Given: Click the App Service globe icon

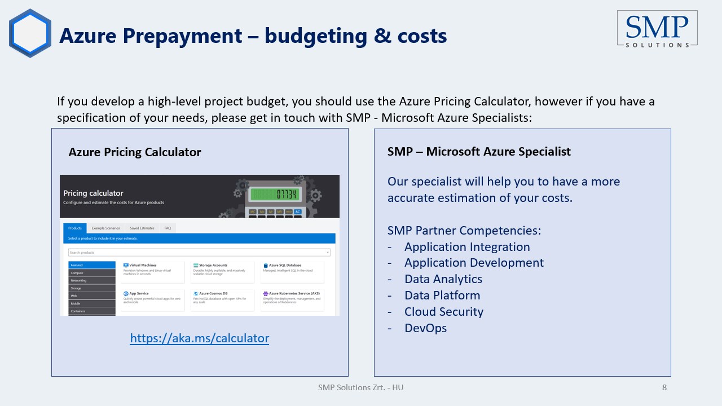Looking at the screenshot, I should [126, 294].
